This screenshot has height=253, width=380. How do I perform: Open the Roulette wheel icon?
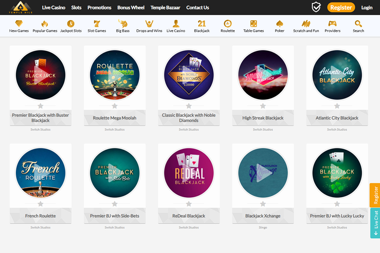click(228, 24)
